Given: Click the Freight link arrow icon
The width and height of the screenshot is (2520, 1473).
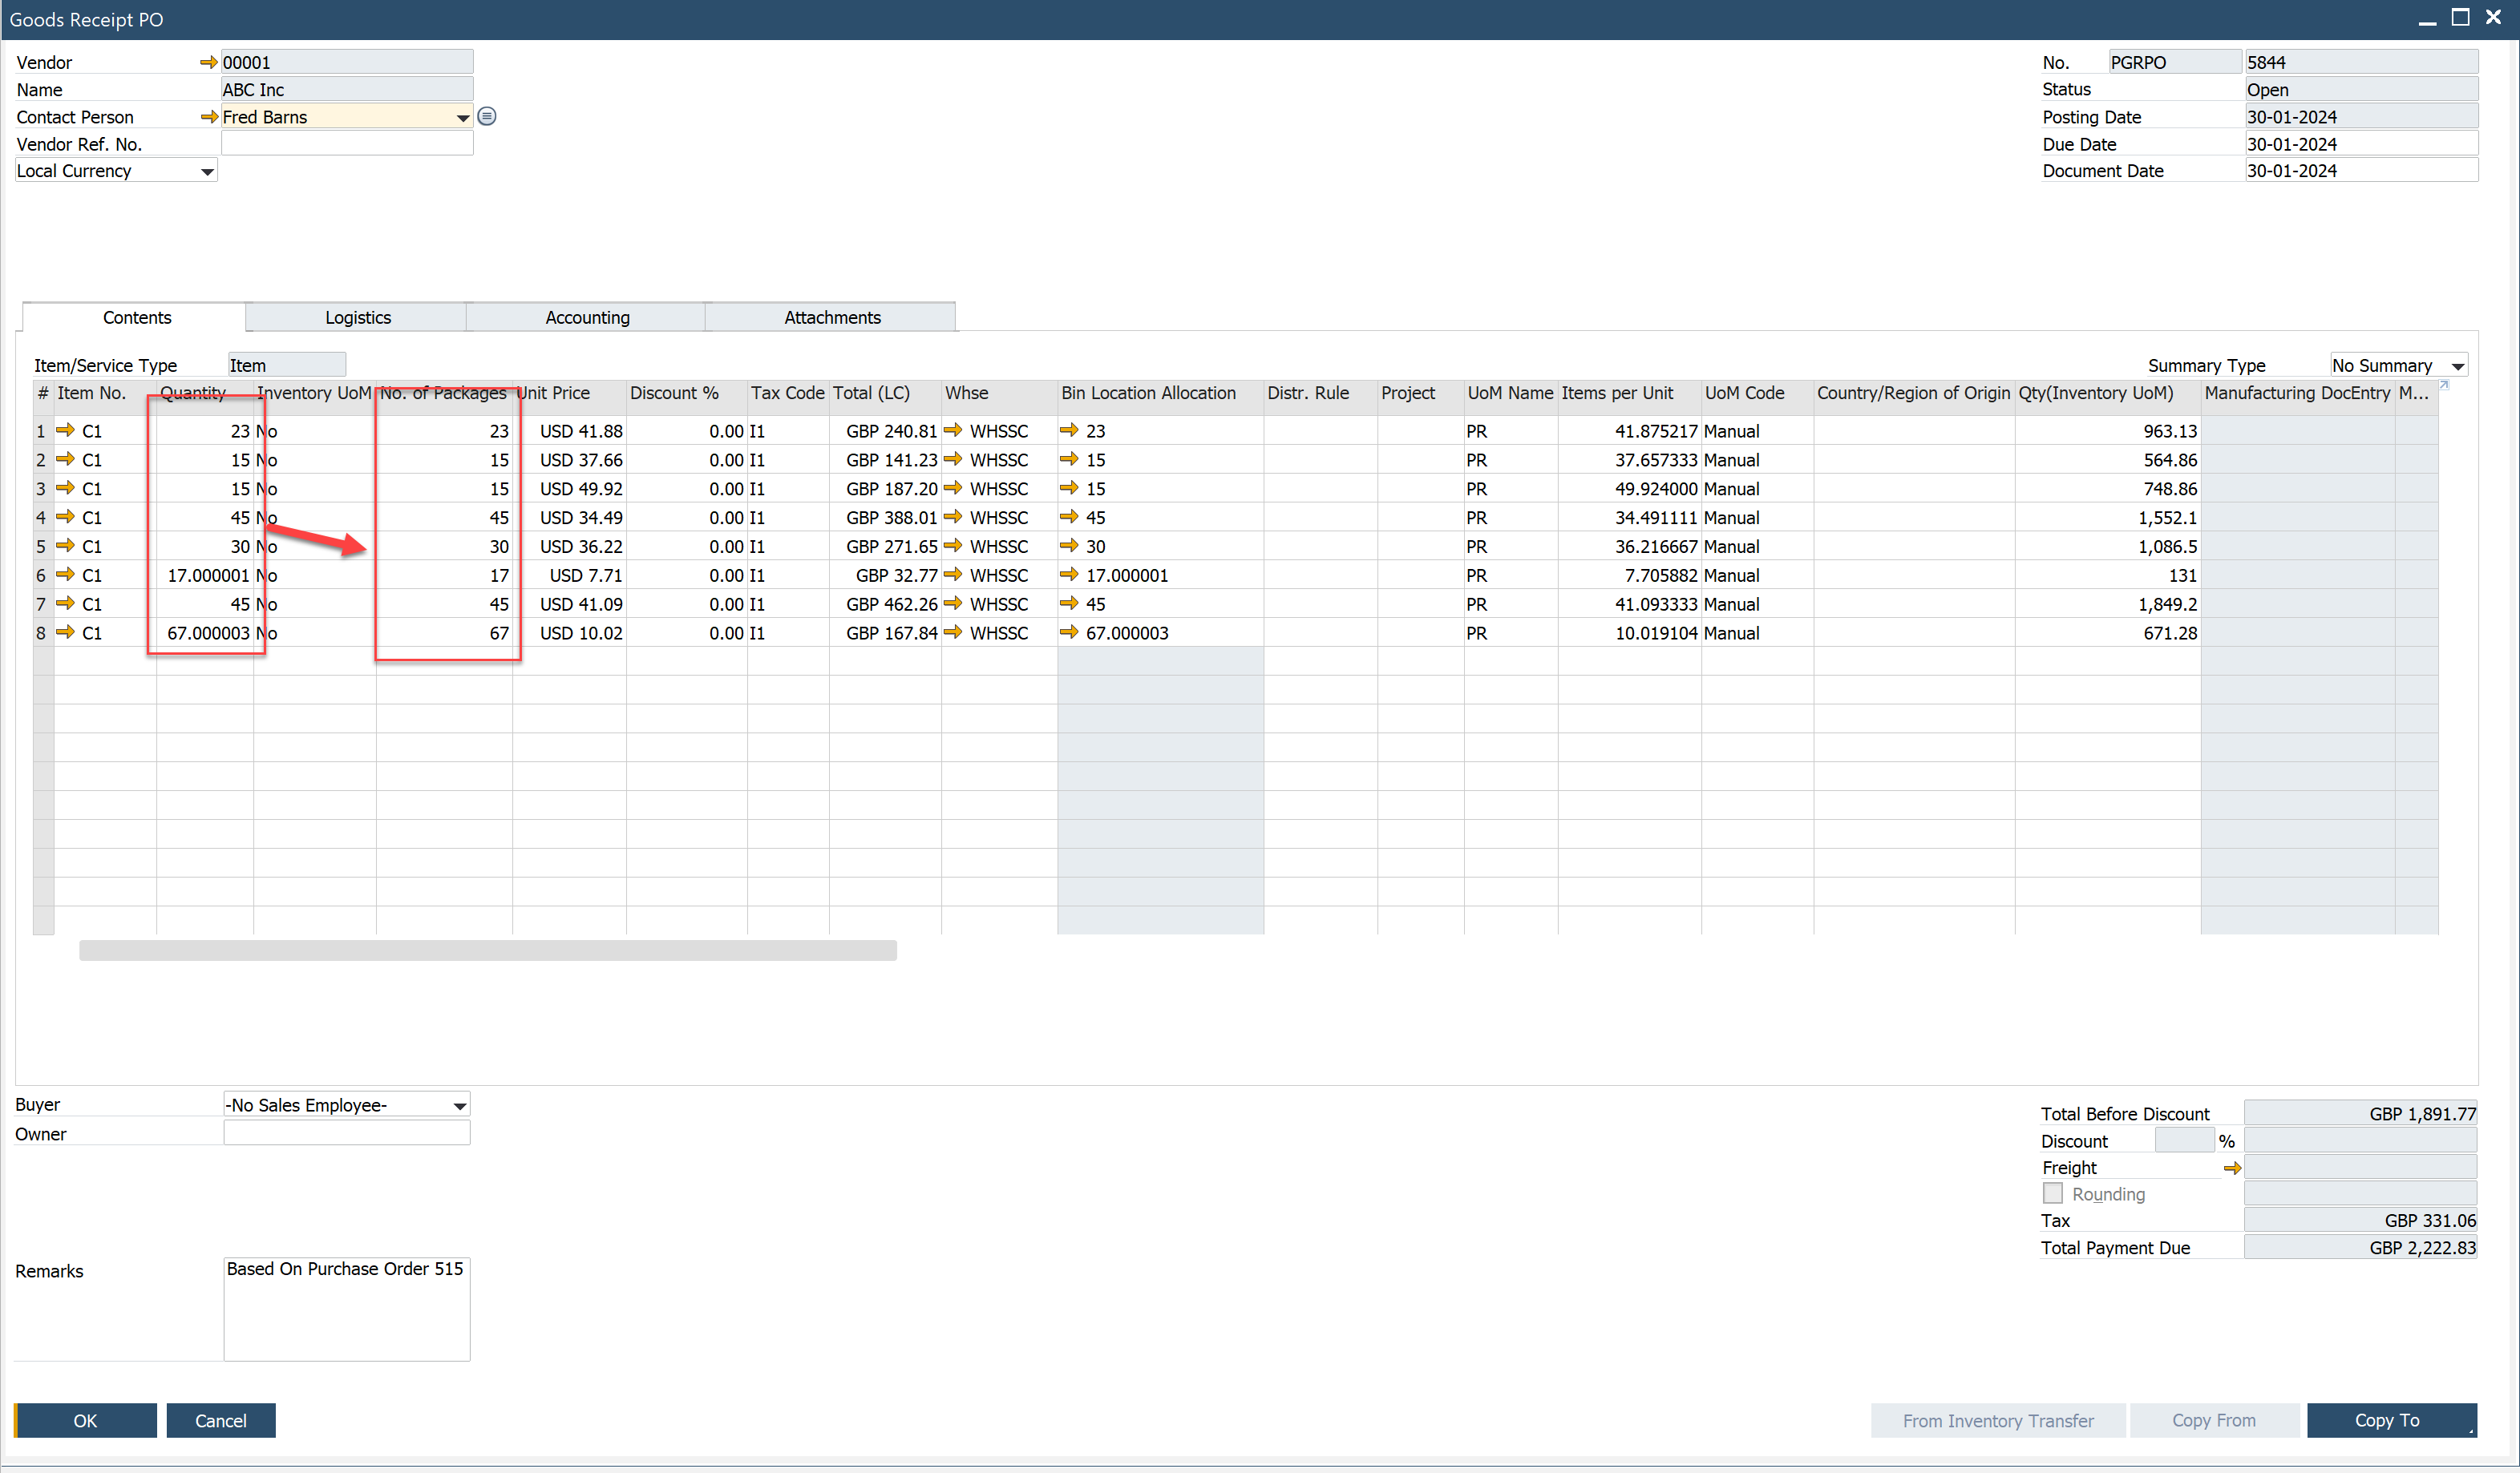Looking at the screenshot, I should [2231, 1168].
